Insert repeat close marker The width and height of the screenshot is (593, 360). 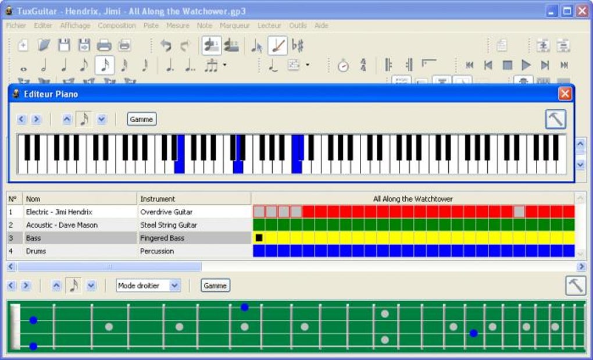pyautogui.click(x=409, y=65)
